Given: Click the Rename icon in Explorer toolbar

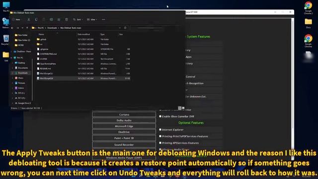Looking at the screenshot, I should 51,19.
